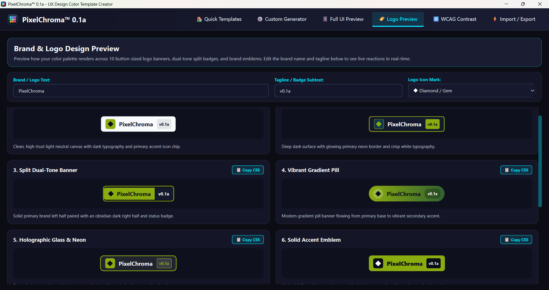The image size is (549, 290).
Task: Restore down the PixelChroma window
Action: tap(523, 4)
